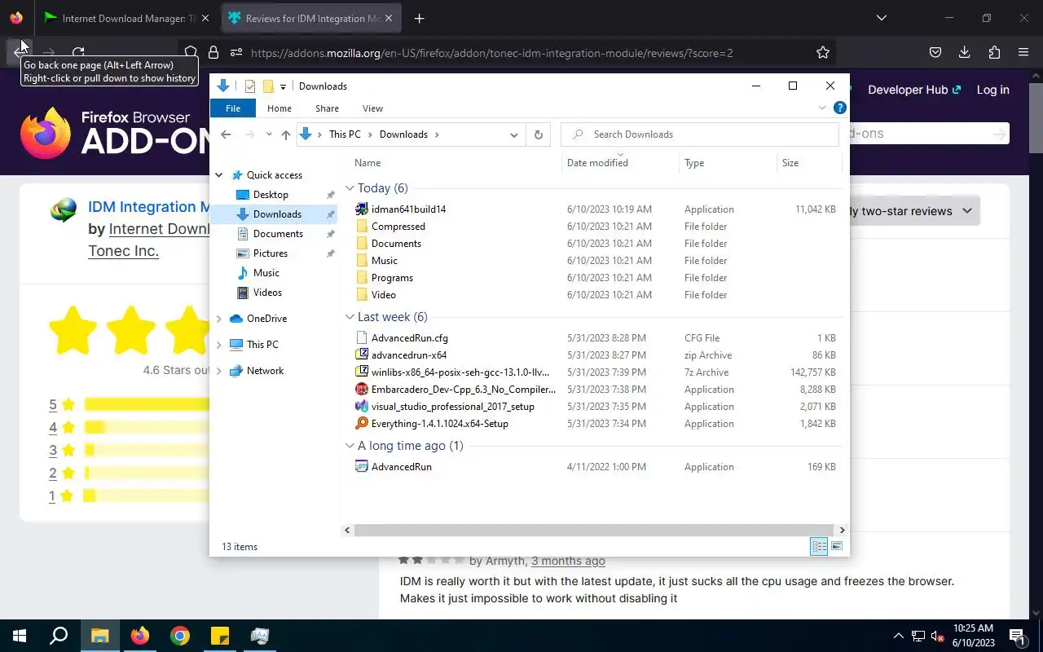Select Videos in navigation pane
Screen dimensions: 1043x652
click(x=267, y=293)
